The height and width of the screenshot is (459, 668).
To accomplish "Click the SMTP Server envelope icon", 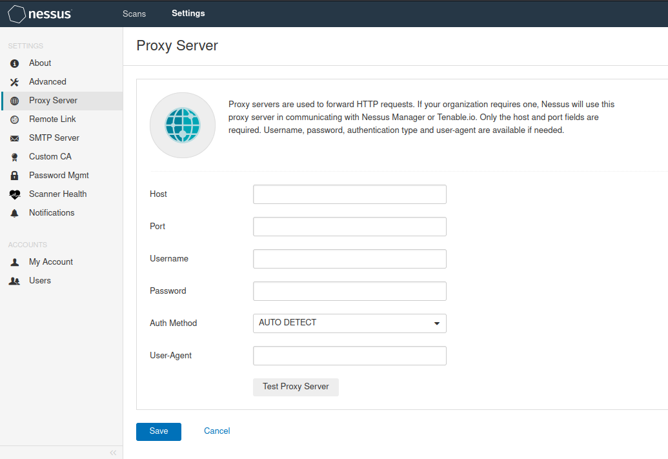I will click(x=14, y=139).
